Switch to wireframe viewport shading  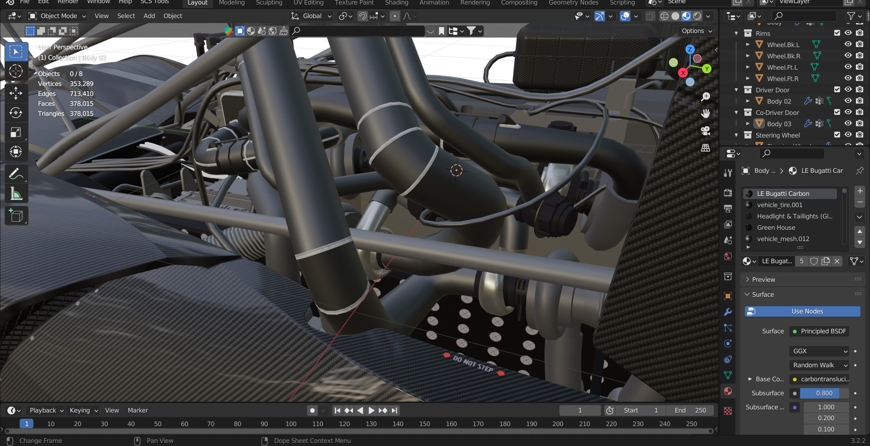tap(664, 16)
